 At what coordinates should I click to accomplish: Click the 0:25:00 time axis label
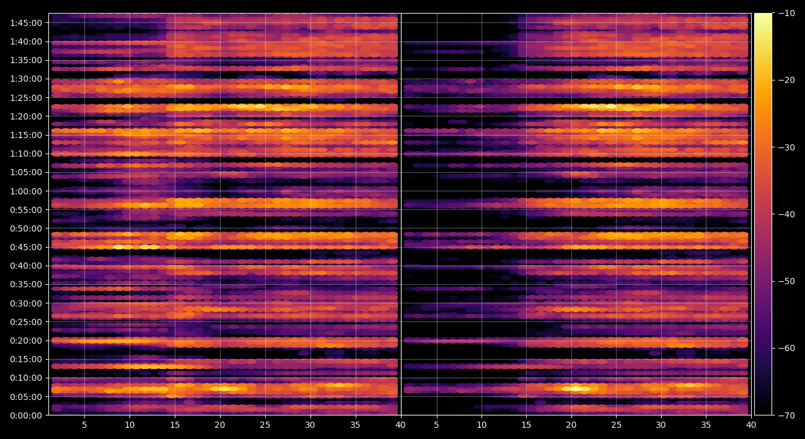pyautogui.click(x=26, y=322)
